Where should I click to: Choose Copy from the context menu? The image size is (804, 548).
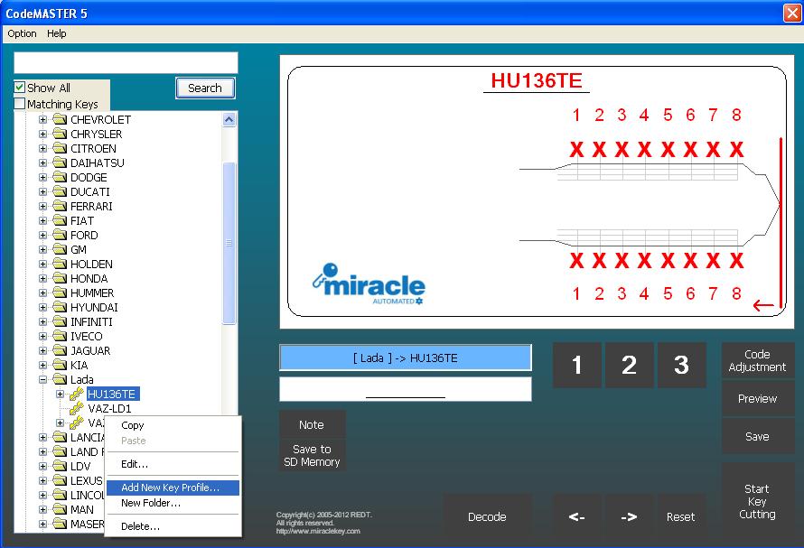[x=173, y=425]
